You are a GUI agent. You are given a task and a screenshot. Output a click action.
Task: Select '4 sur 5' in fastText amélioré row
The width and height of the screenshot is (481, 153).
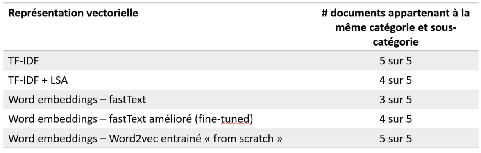tap(395, 119)
